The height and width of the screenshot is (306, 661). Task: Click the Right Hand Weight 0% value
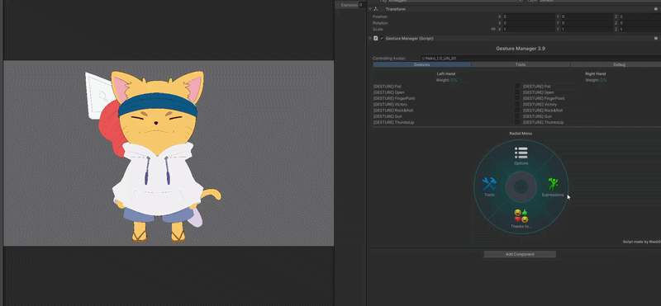603,80
